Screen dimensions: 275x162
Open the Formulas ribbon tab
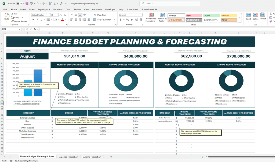(x=58, y=9)
